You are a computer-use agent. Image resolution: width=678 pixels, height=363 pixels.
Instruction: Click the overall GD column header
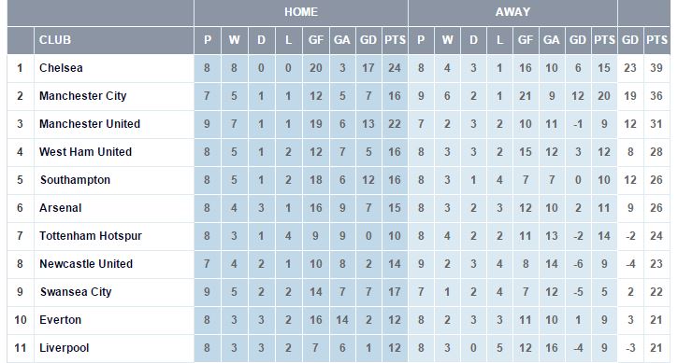pos(630,40)
